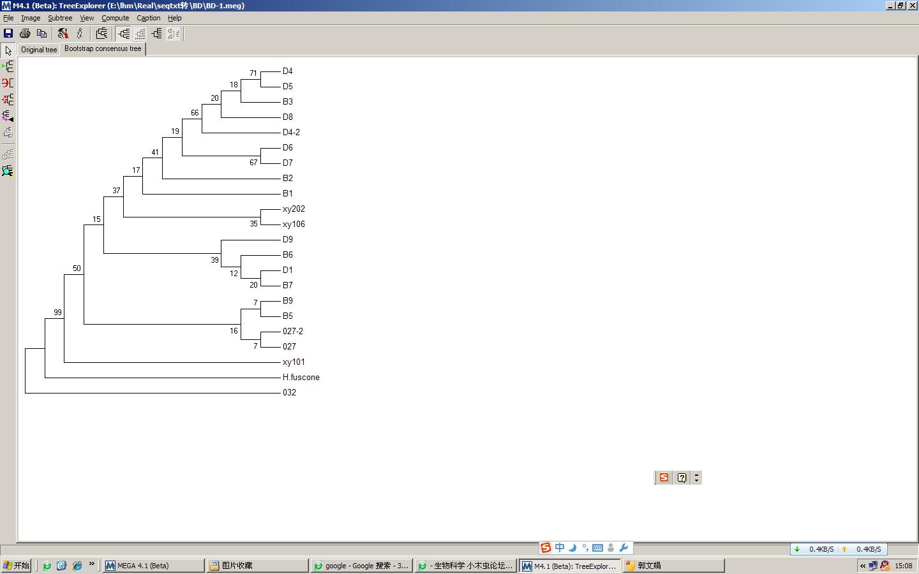Open the Subtree menu

point(60,18)
